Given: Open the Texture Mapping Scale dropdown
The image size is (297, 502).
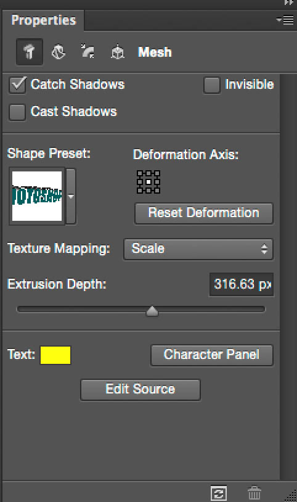Looking at the screenshot, I should [198, 249].
